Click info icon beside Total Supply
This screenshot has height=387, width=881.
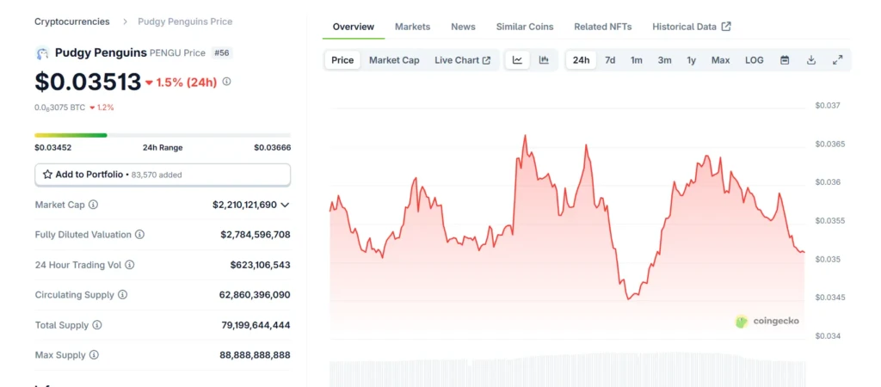[97, 325]
